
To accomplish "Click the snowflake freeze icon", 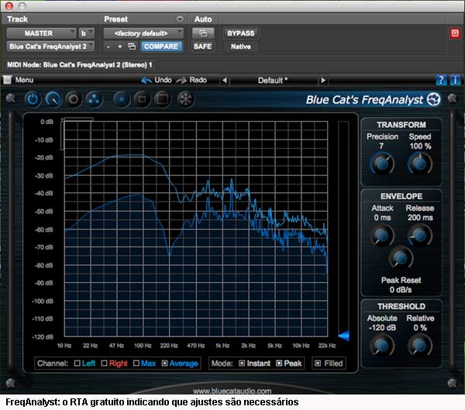I will pyautogui.click(x=186, y=99).
